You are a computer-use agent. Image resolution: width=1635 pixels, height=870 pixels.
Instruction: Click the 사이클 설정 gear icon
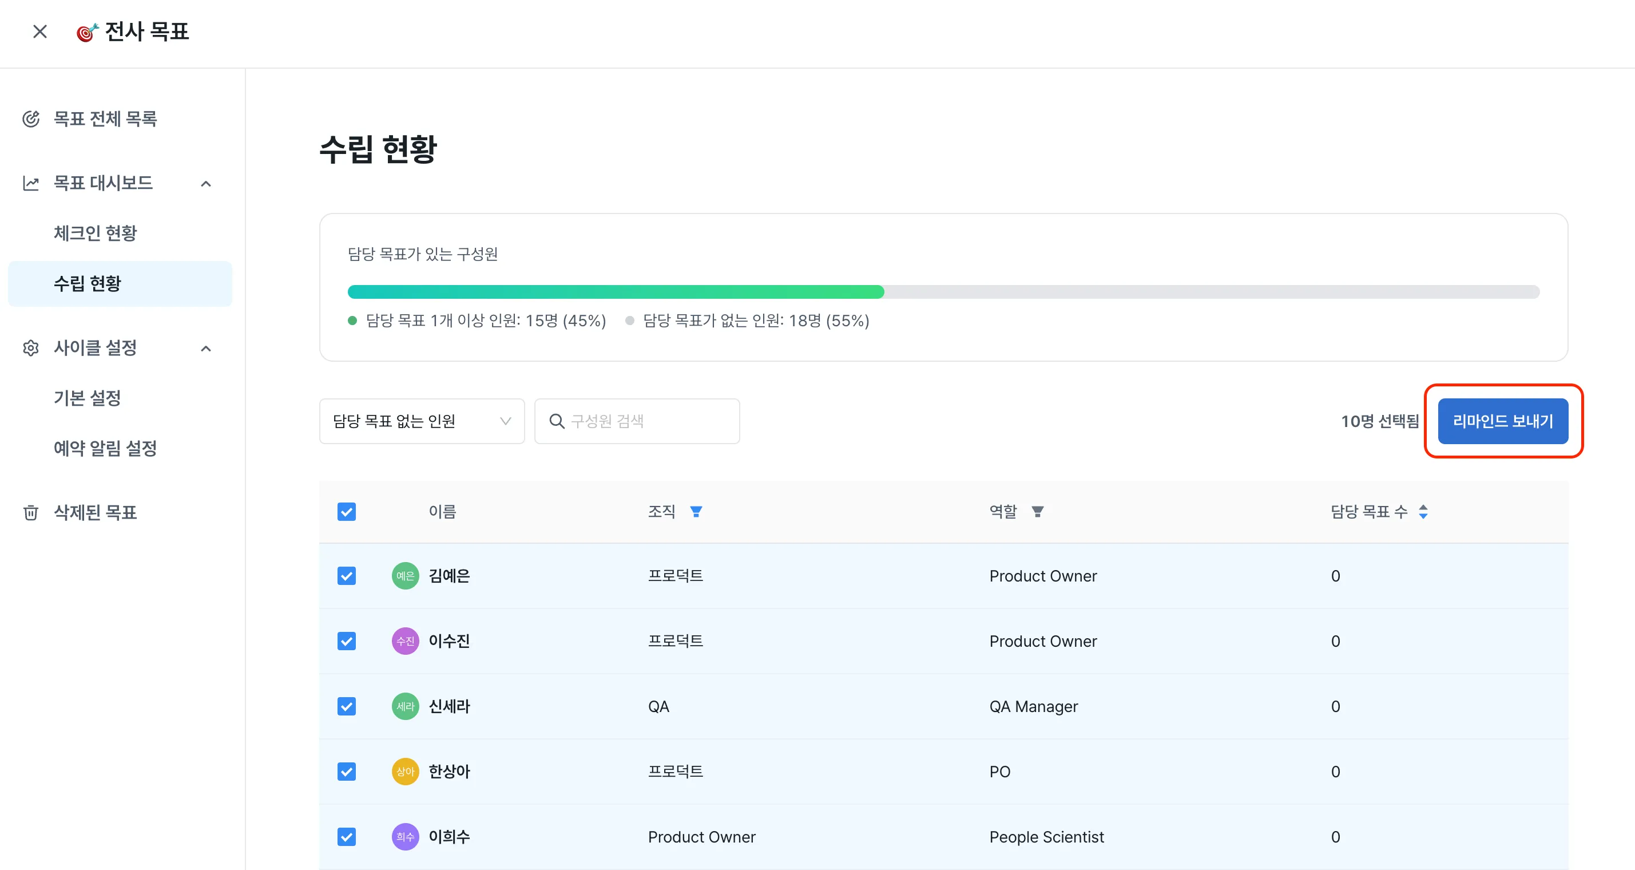(x=31, y=348)
